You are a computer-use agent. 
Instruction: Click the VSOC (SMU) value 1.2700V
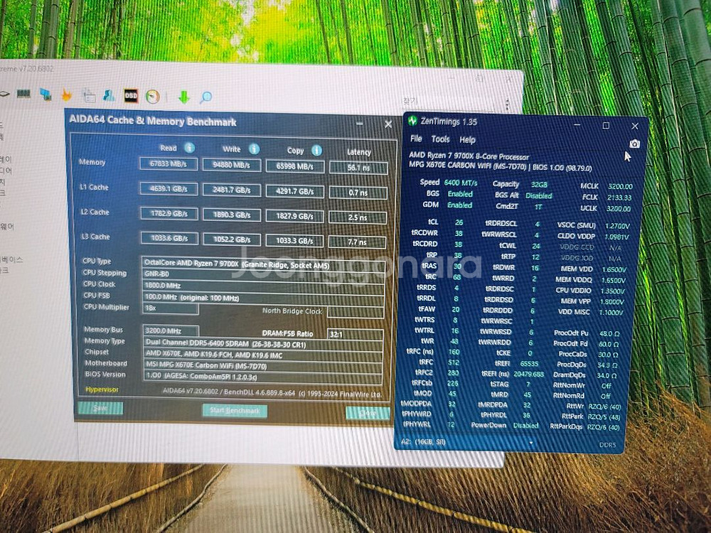[618, 226]
